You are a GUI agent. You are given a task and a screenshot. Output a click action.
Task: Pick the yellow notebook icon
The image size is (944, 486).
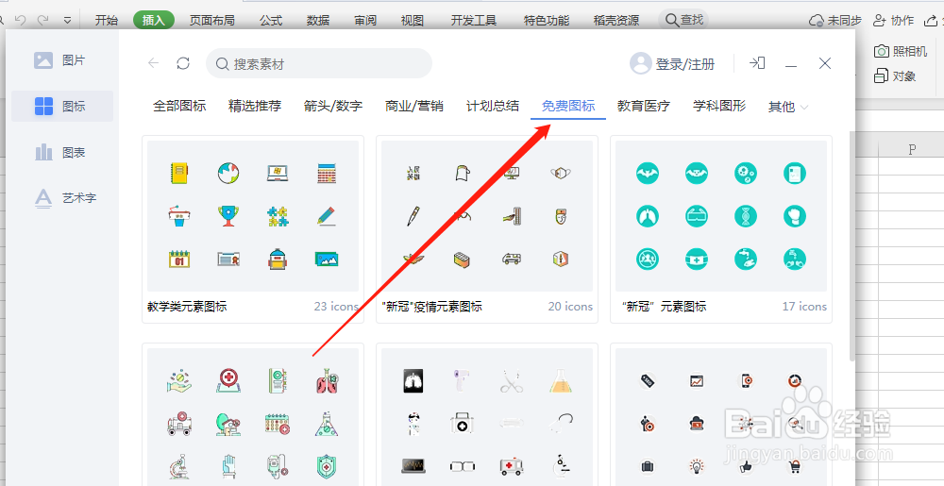[179, 174]
